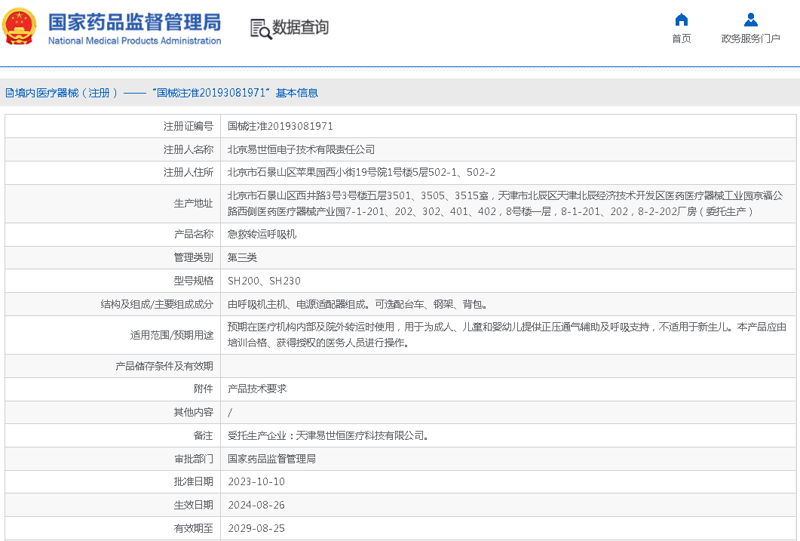Select the 审批部门 row label
800x541 pixels.
coord(193,459)
